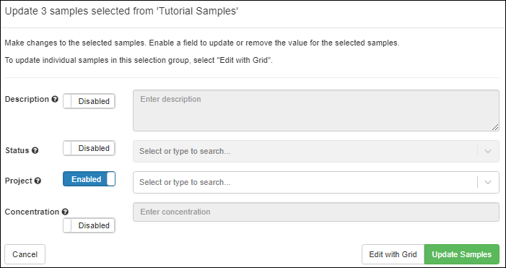Open the Project field help tooltip icon
Screen dimensions: 506x268
click(38, 181)
